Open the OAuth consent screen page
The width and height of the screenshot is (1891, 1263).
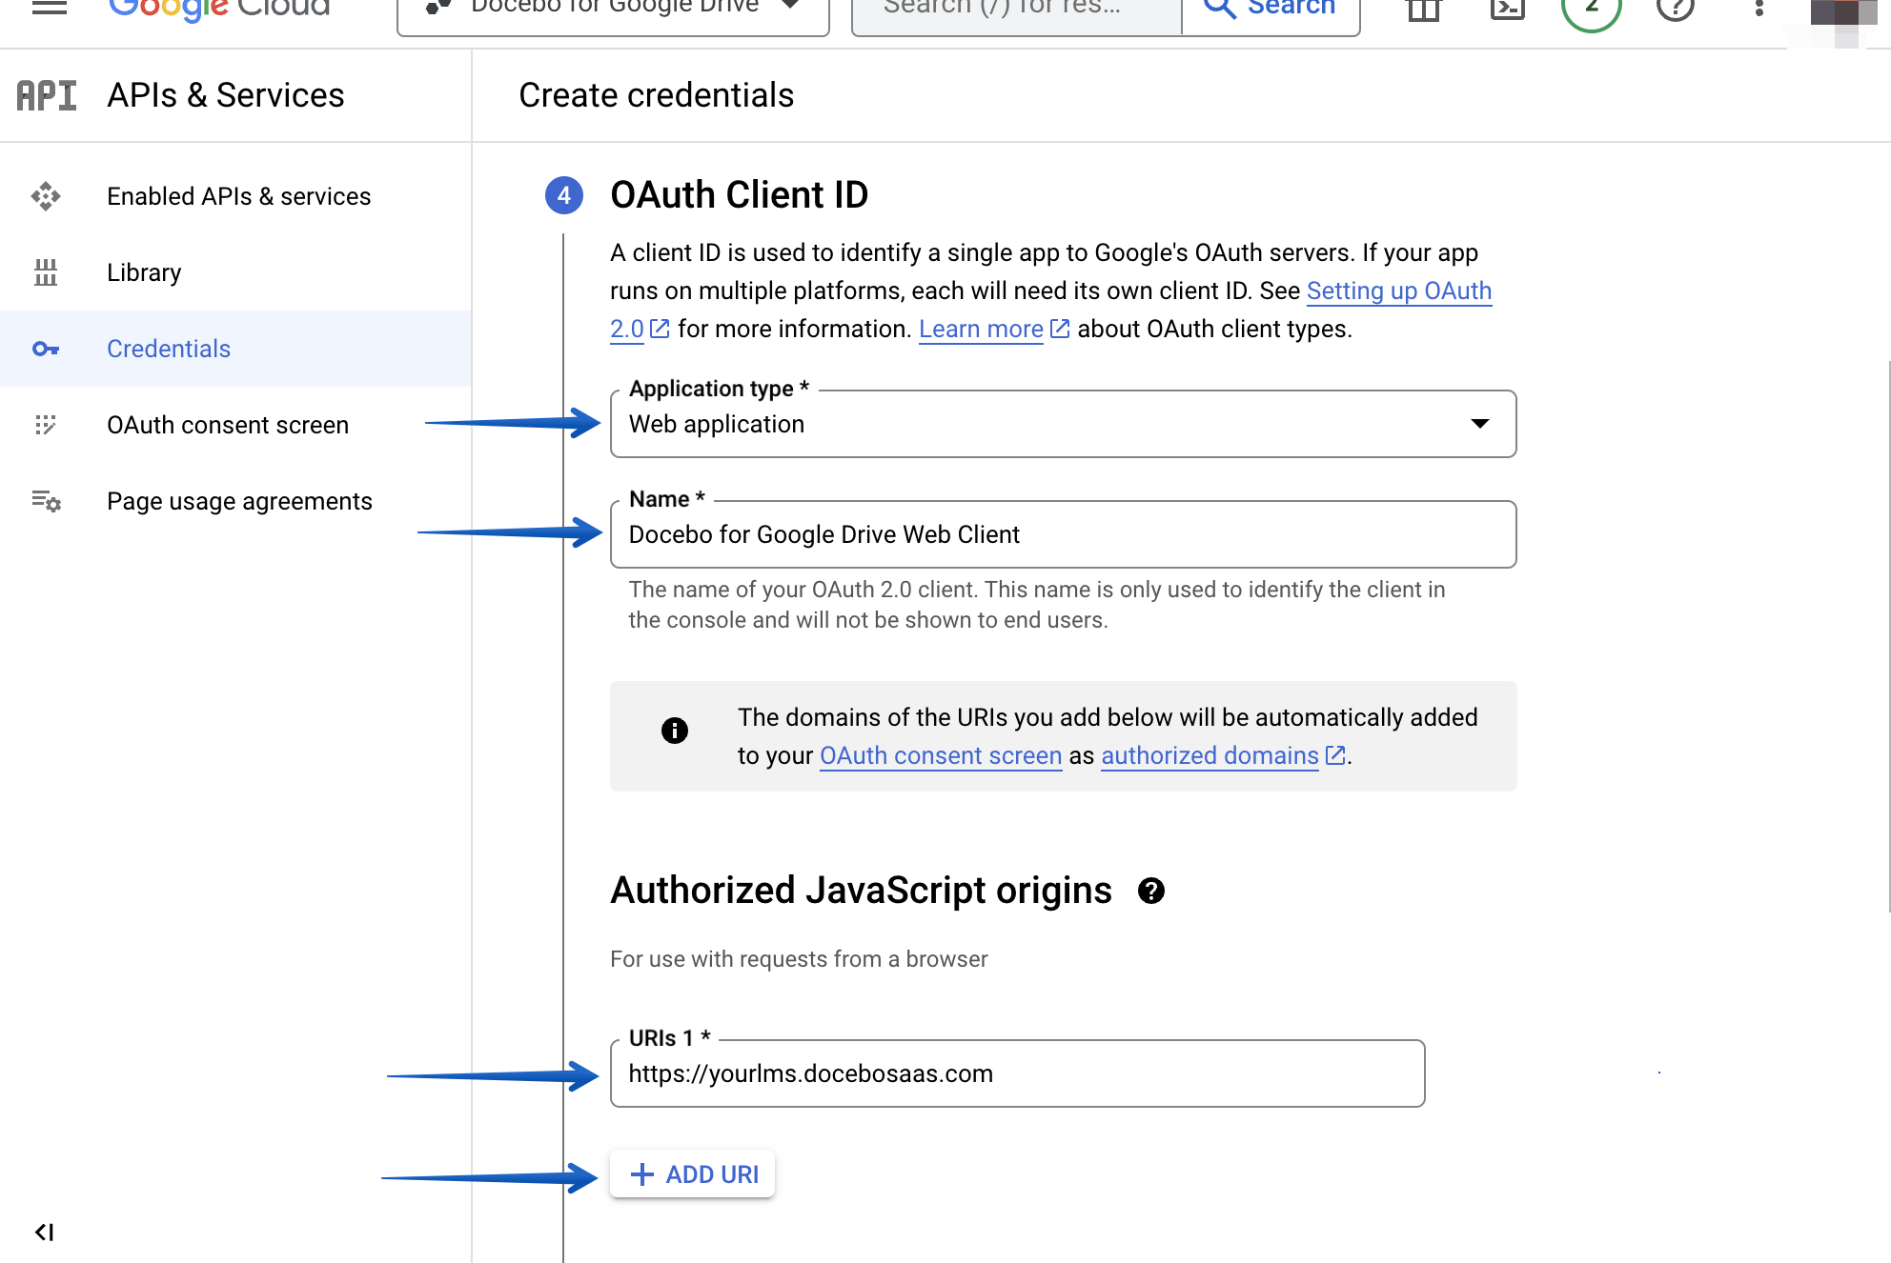click(x=227, y=425)
